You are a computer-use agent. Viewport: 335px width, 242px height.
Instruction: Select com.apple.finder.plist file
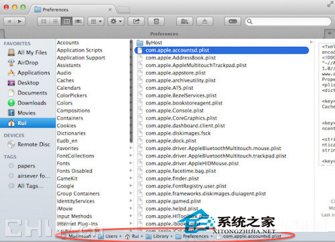172,178
